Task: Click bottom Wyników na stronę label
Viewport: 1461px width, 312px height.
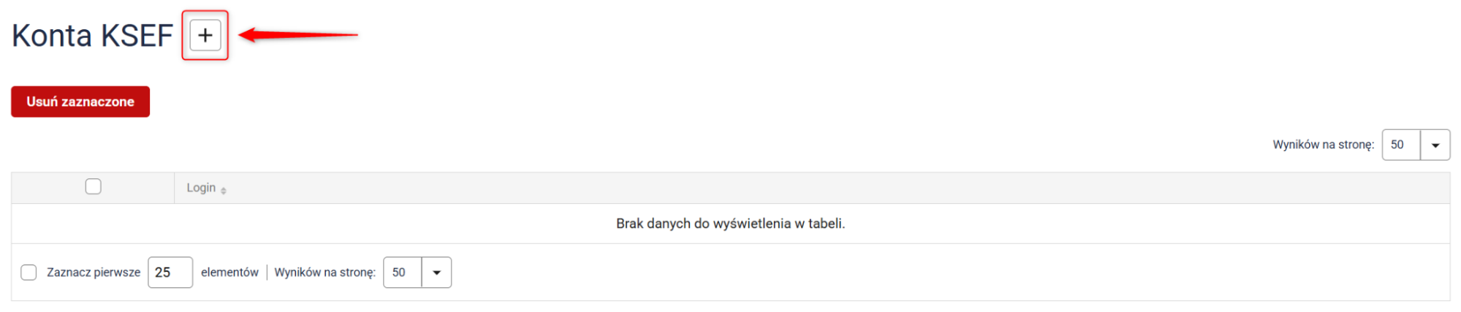Action: pos(325,273)
